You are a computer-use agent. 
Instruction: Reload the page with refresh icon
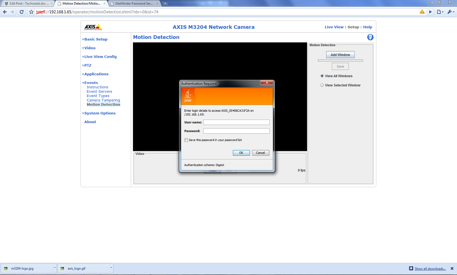[x=22, y=12]
